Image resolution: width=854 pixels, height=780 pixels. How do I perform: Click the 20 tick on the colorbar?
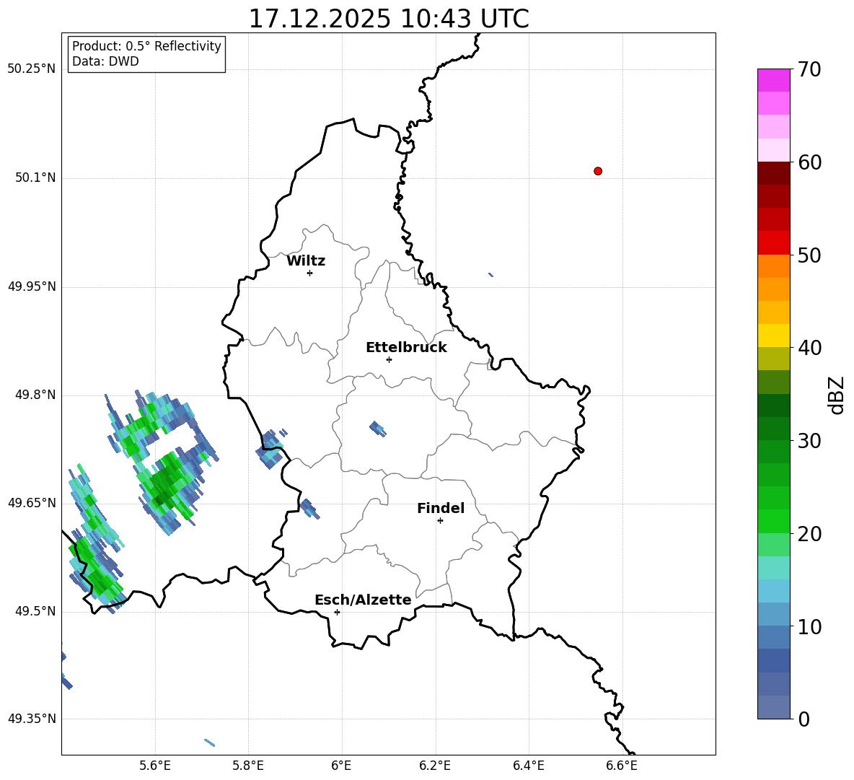tap(809, 534)
